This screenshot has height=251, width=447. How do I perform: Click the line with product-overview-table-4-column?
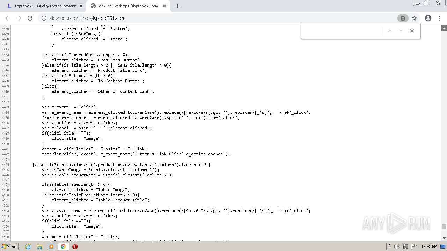point(121,165)
